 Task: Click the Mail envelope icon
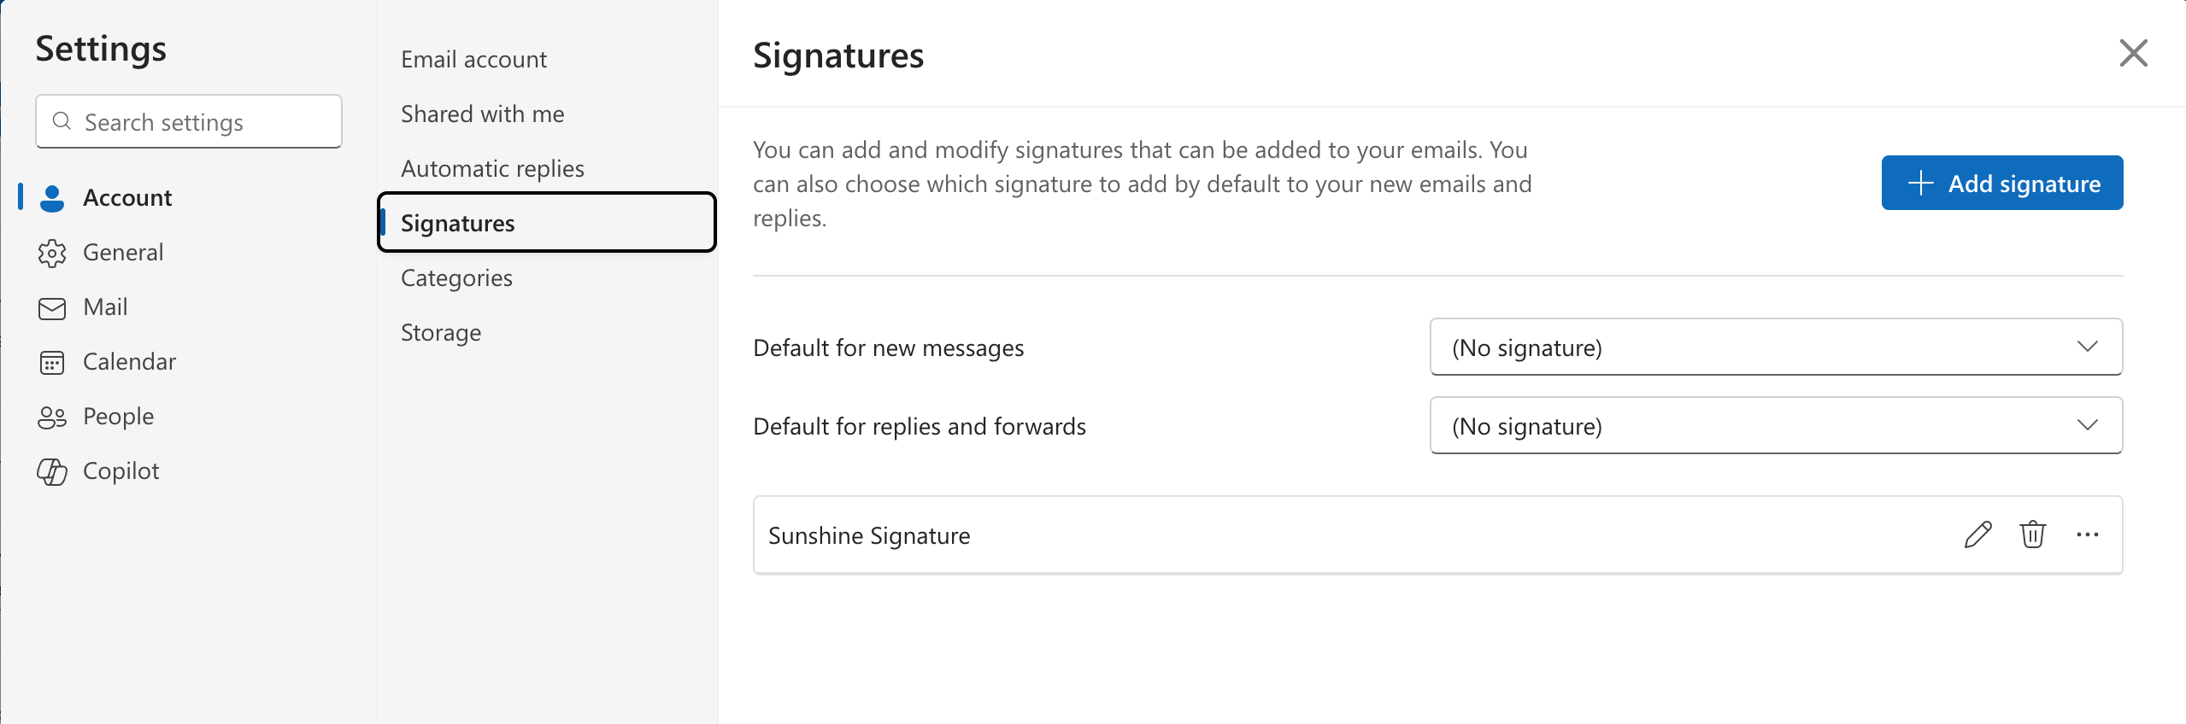52,307
